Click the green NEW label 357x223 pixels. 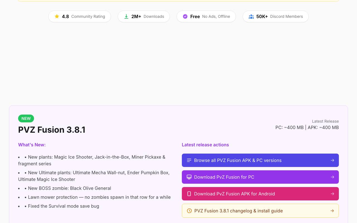click(x=26, y=118)
